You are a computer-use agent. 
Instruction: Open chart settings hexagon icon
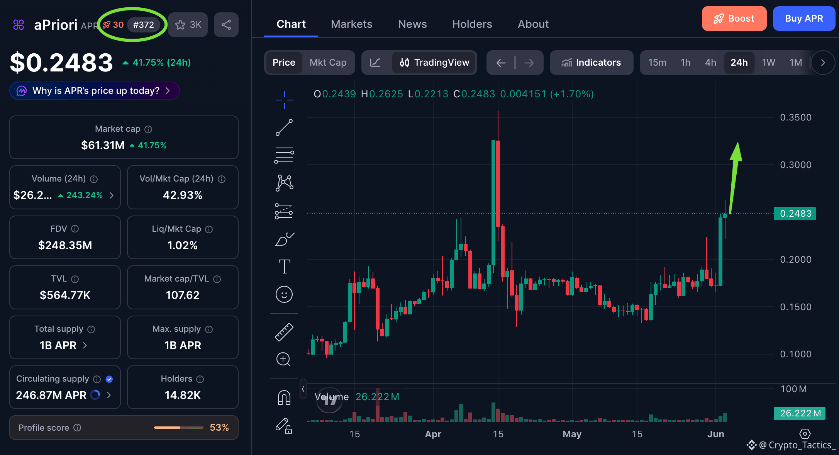[805, 434]
